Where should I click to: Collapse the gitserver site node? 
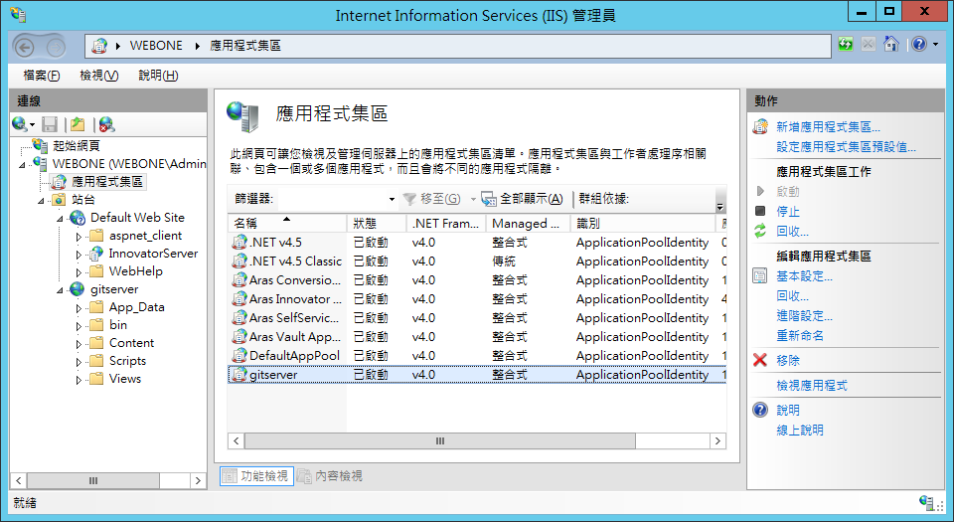60,290
